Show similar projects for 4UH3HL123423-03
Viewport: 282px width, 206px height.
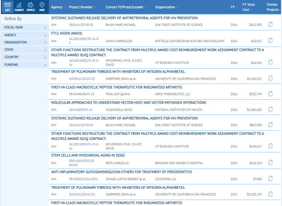coord(270,79)
